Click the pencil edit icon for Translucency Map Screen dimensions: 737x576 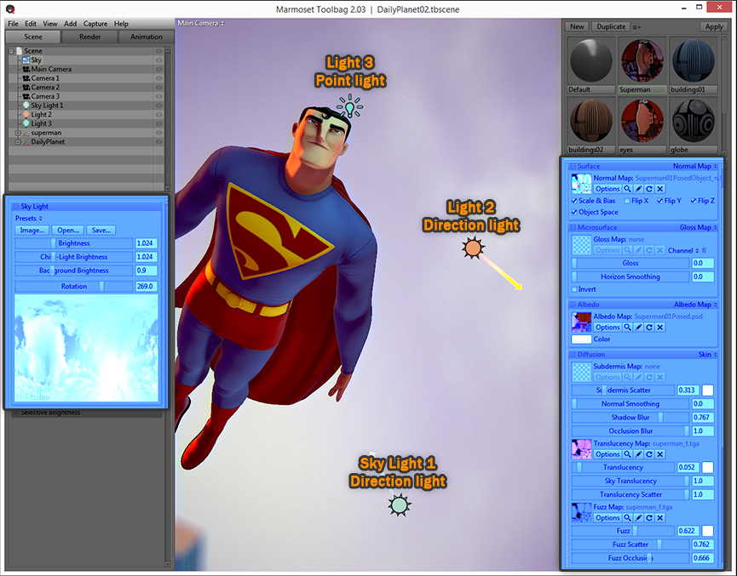(x=638, y=454)
